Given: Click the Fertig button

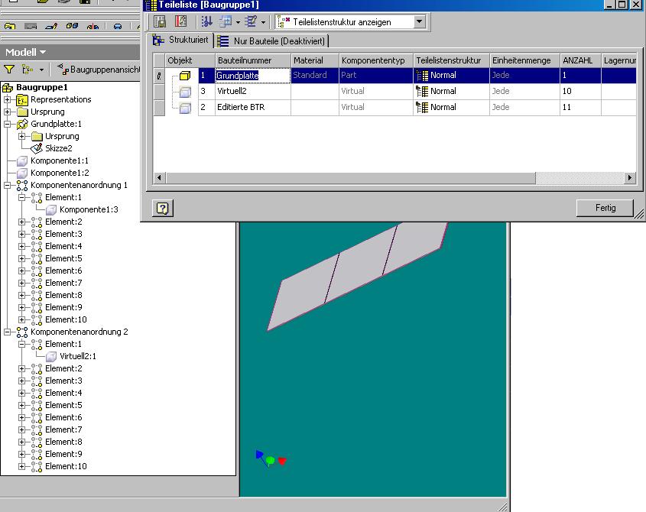Looking at the screenshot, I should click(x=605, y=208).
